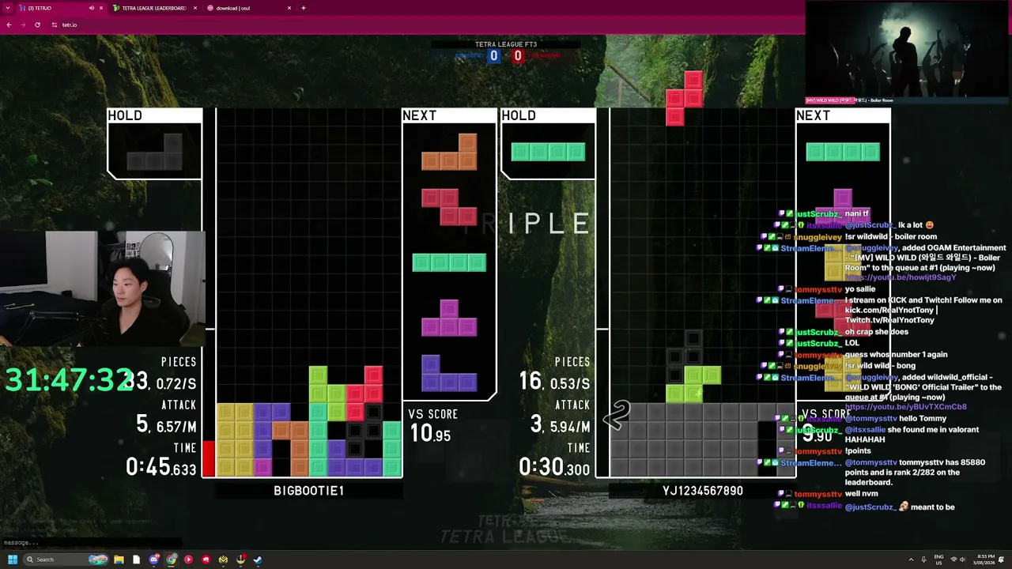Click the opponent's PIECES count 16
The width and height of the screenshot is (1012, 569).
tap(530, 381)
